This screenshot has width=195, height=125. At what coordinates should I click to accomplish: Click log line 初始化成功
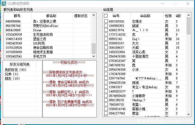coord(69,62)
